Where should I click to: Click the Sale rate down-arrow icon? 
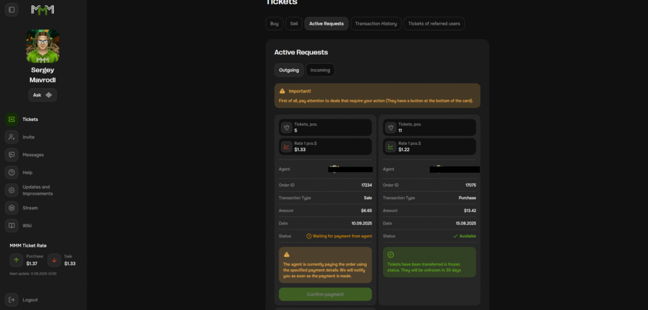(54, 260)
